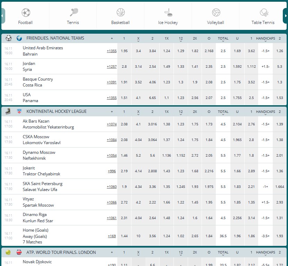
Task: Open +996 markets for Jokerit match
Action: coord(112,171)
